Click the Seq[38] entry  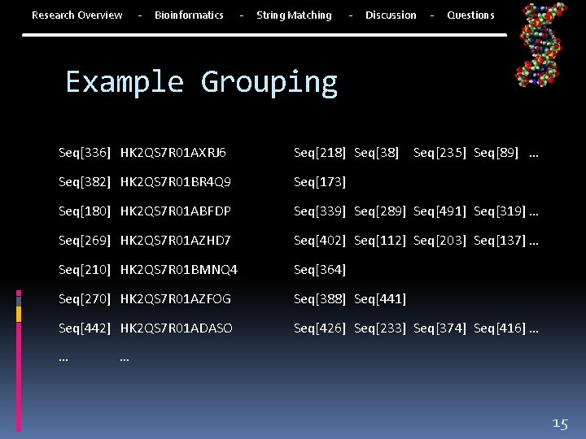click(x=376, y=153)
